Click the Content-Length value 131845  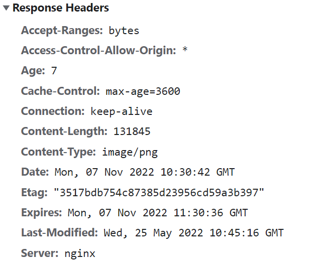[x=132, y=132]
